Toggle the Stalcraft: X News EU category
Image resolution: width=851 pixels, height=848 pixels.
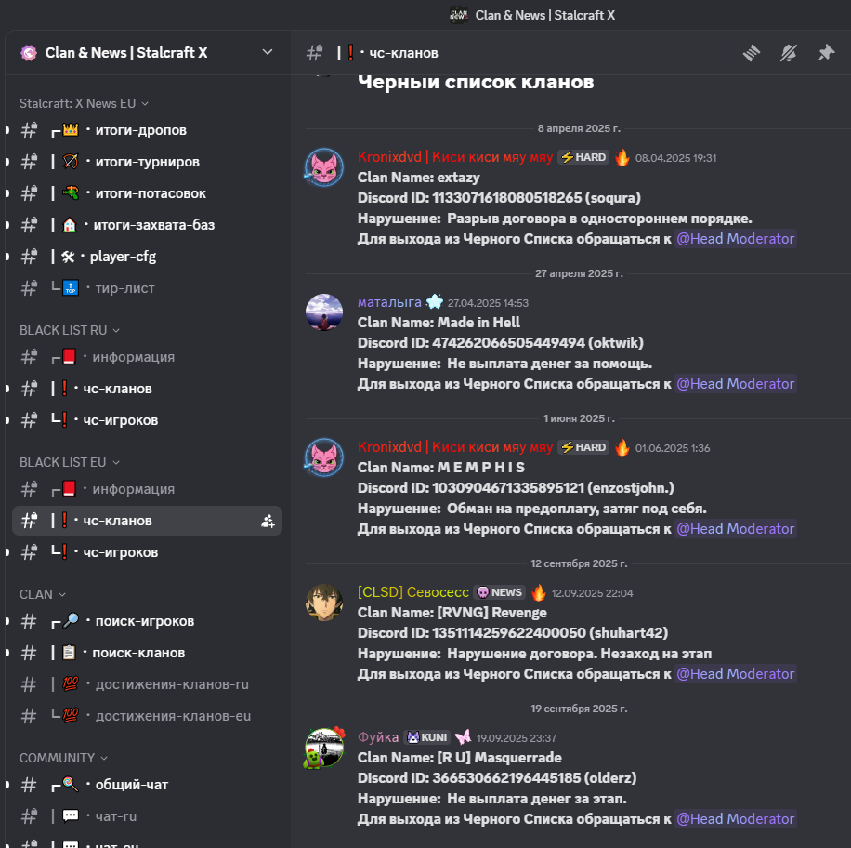[x=84, y=103]
